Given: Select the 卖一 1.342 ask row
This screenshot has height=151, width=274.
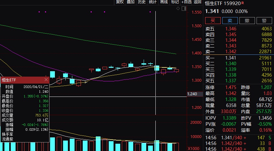Looking at the screenshot, I should (238, 52).
